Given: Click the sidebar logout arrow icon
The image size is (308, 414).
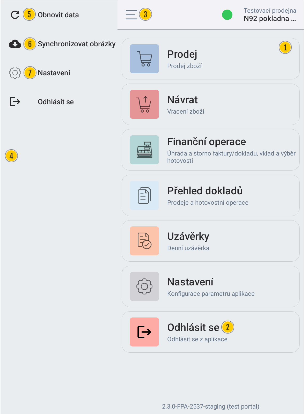Looking at the screenshot, I should (x=15, y=102).
